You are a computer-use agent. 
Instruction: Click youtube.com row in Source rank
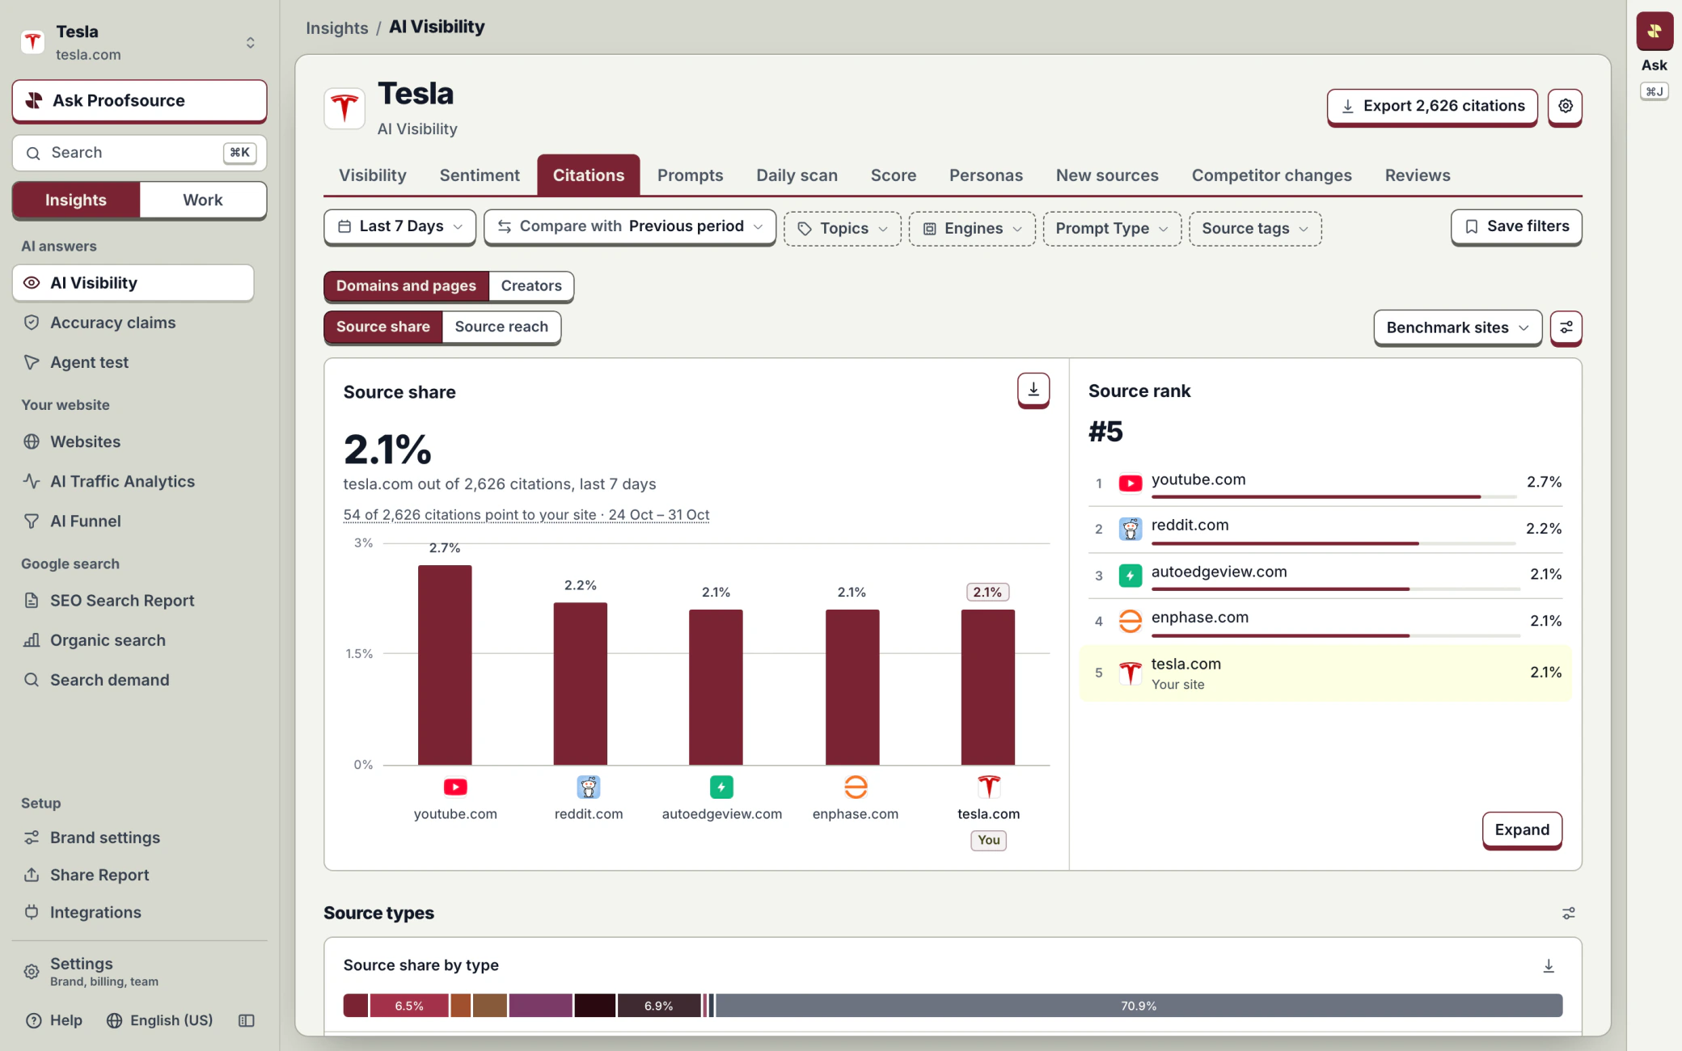click(1325, 483)
